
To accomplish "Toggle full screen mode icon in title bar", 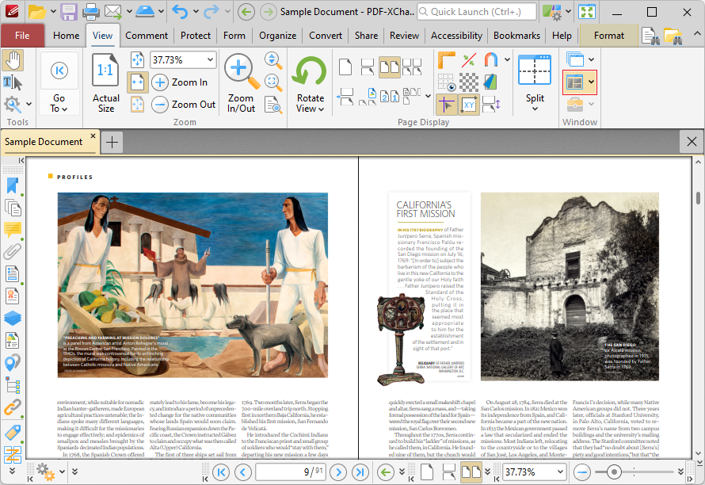I will (x=587, y=12).
